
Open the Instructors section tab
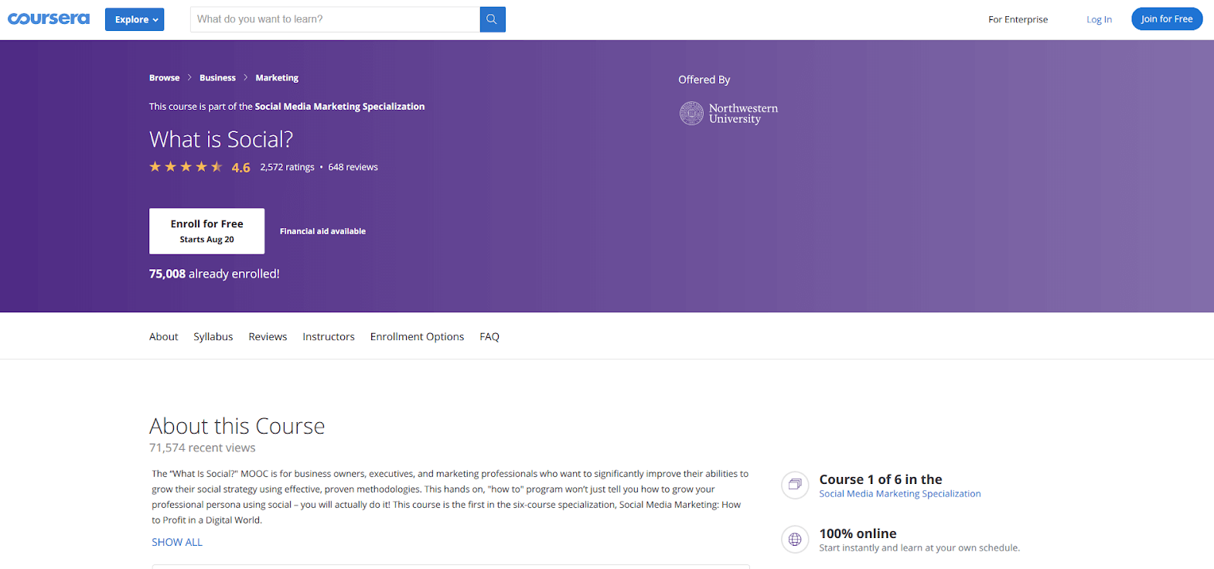click(329, 336)
